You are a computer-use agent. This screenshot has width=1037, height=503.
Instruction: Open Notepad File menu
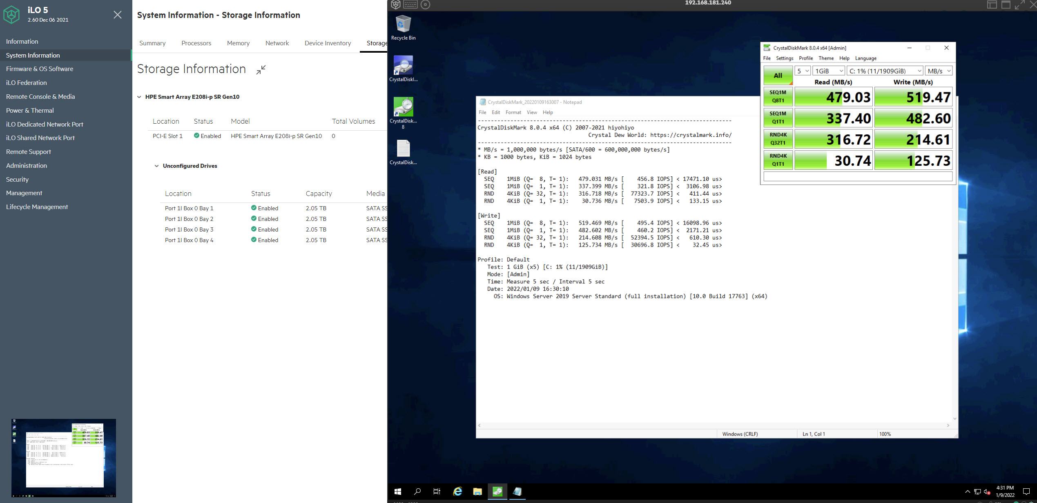[482, 112]
